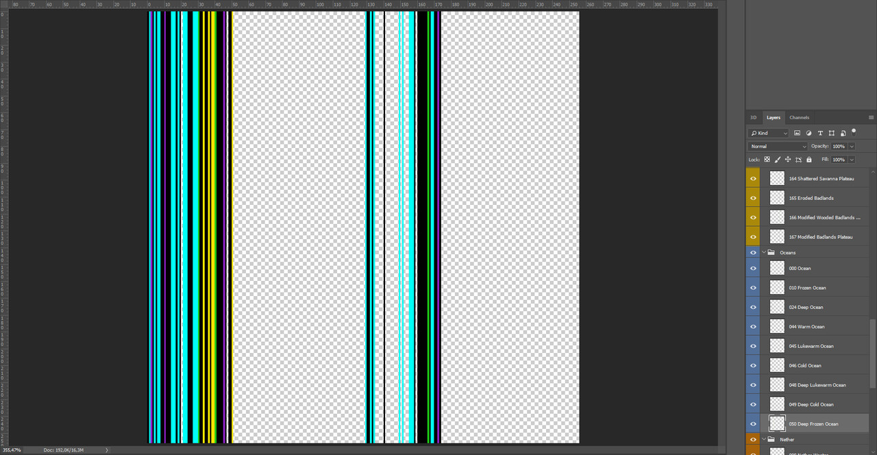The height and width of the screenshot is (455, 877).
Task: Click the Lock all padlock icon
Action: point(808,160)
